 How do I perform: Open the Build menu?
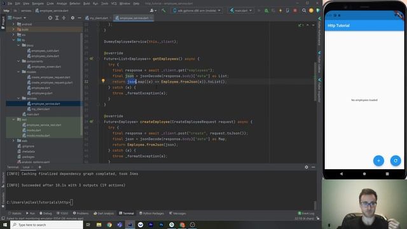click(x=86, y=4)
